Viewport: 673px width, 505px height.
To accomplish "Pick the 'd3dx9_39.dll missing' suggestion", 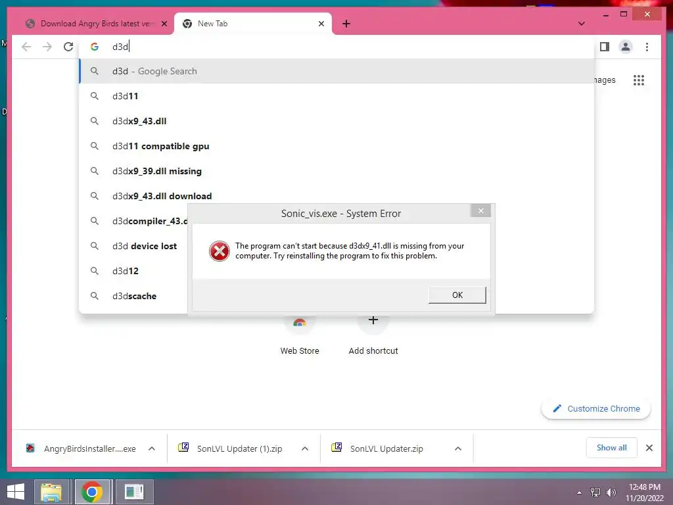I will tap(337, 171).
